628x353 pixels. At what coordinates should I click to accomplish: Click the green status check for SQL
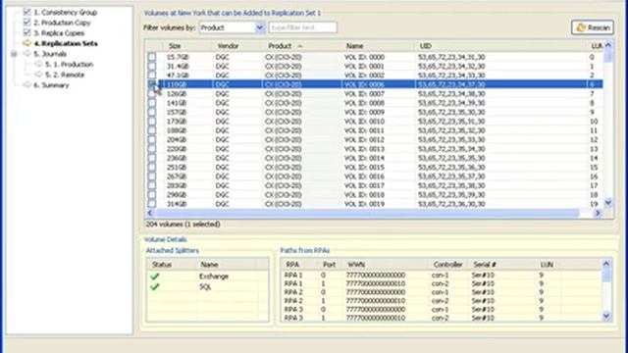point(155,287)
